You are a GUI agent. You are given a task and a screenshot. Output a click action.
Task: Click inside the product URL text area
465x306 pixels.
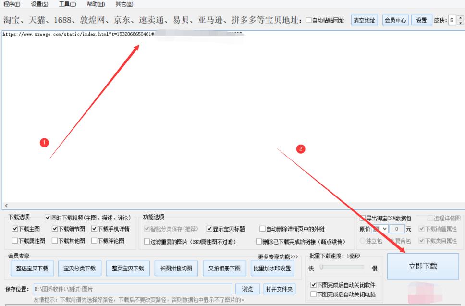click(192, 96)
